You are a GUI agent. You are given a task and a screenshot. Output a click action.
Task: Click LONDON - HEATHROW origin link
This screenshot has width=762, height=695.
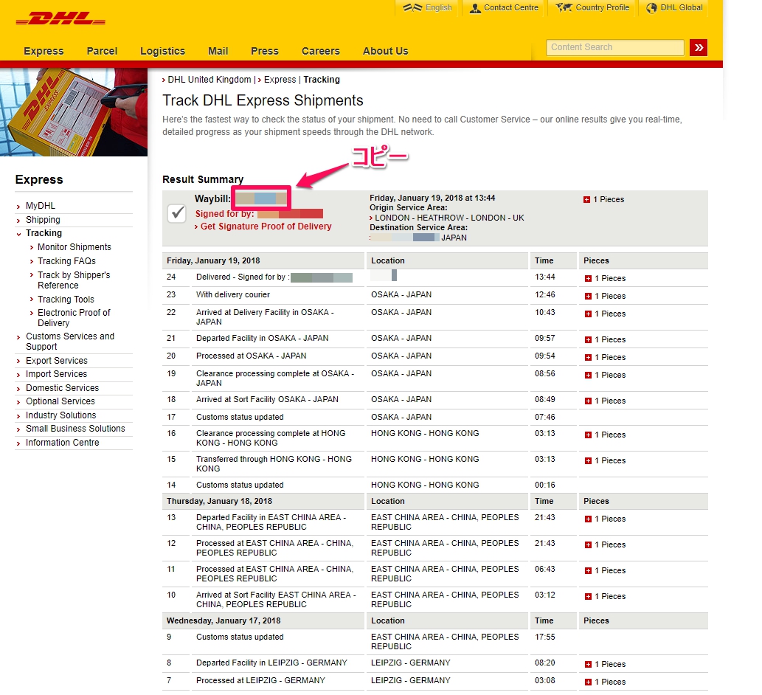[x=449, y=218]
